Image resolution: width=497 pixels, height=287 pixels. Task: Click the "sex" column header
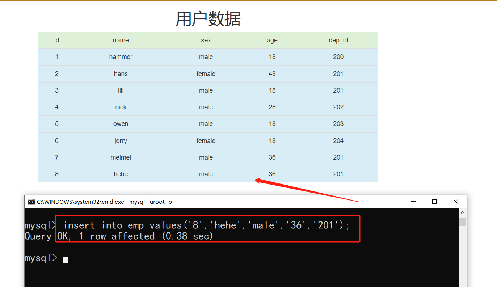tap(206, 40)
